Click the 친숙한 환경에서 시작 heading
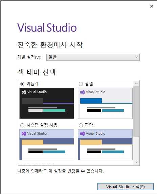The width and height of the screenshot is (157, 194). [x=50, y=45]
